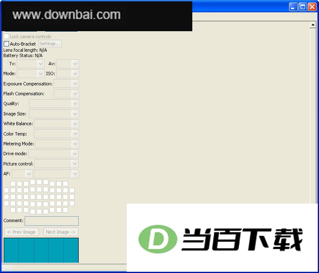Expand the Av aperture dropdown
Screen dimensions: 319x273
coord(68,64)
